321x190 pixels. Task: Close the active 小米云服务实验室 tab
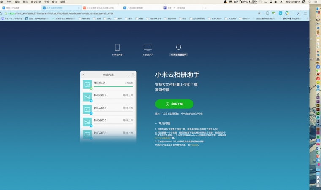(x=79, y=8)
